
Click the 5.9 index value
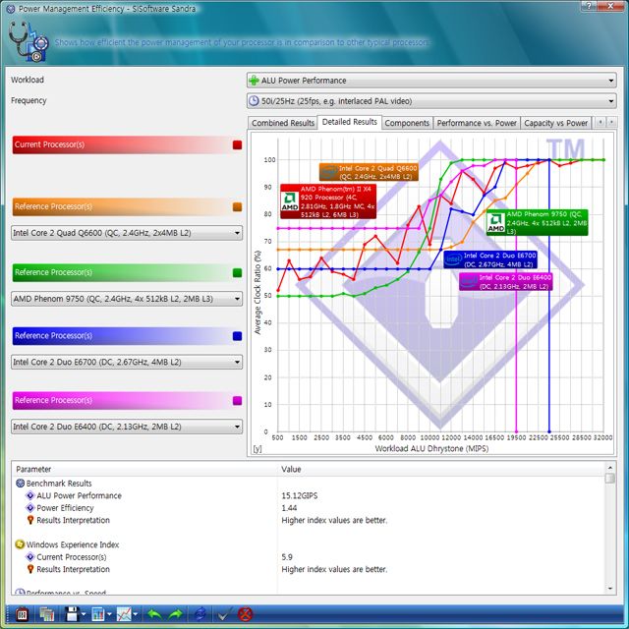coord(287,557)
